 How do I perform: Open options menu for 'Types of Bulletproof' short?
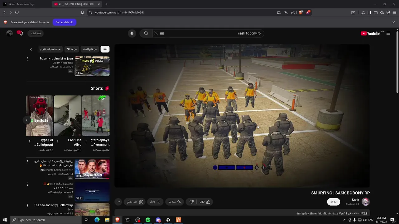30,142
